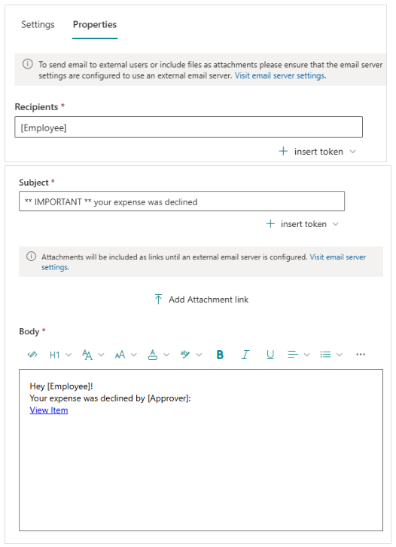Click the View Item link in body
This screenshot has height=547, width=396.
[x=49, y=410]
